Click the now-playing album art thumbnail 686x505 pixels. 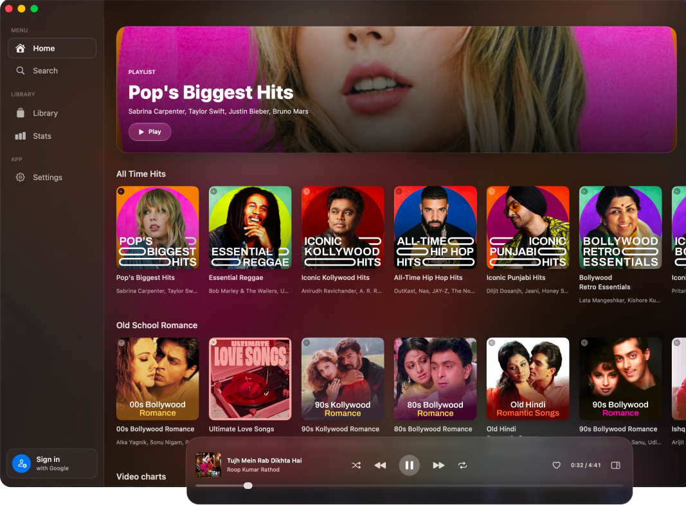click(208, 464)
